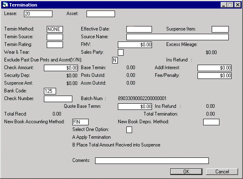
Task: Click into the Asset field
Action: (101, 14)
